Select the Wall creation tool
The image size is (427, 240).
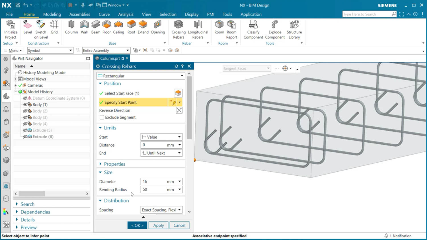click(x=84, y=27)
